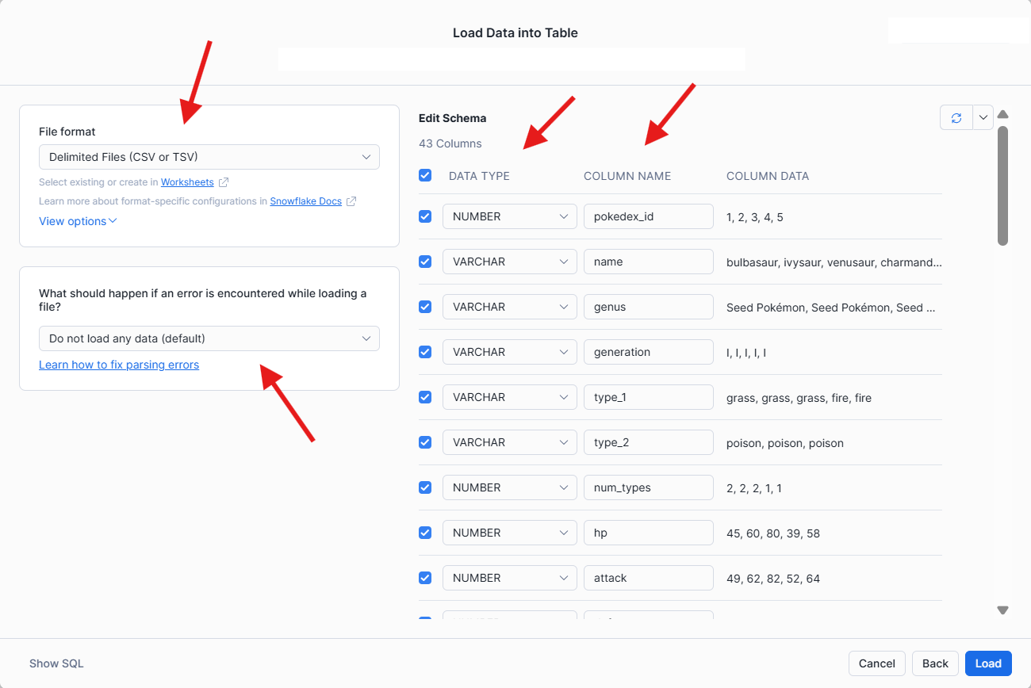Viewport: 1031px width, 688px height.
Task: Edit the name column name field
Action: 649,262
